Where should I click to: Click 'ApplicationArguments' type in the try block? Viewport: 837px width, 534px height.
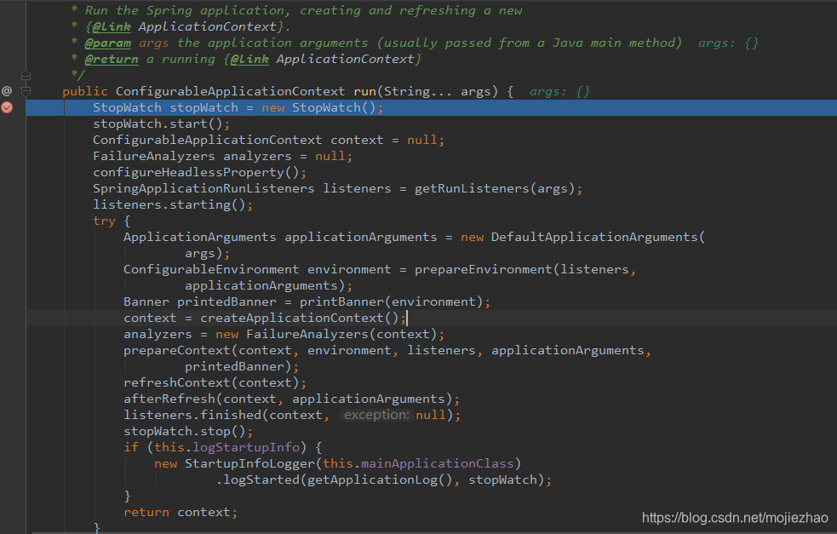point(200,237)
